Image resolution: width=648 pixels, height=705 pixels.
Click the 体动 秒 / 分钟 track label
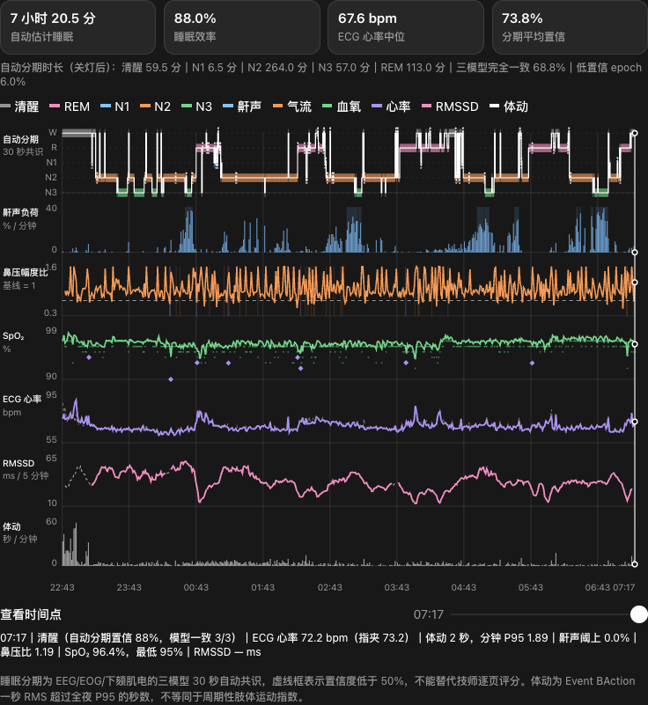(19, 532)
